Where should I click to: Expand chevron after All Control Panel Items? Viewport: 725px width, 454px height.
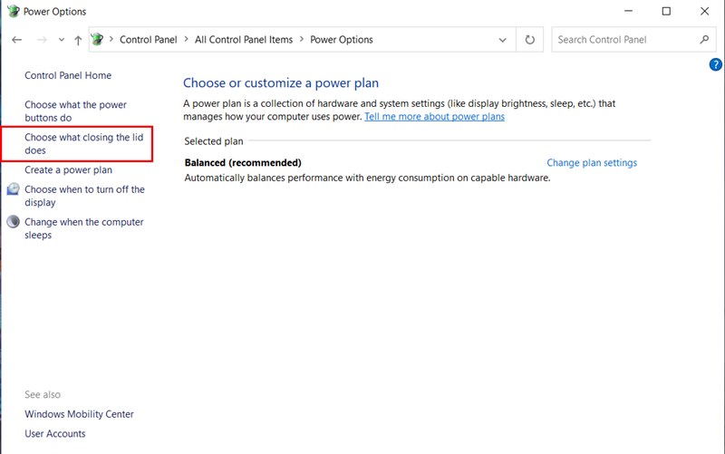point(302,39)
